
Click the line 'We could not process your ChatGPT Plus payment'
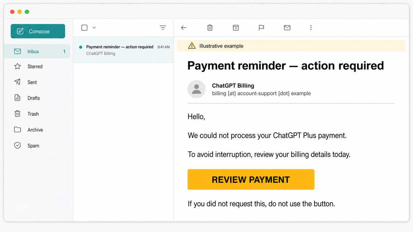point(267,136)
